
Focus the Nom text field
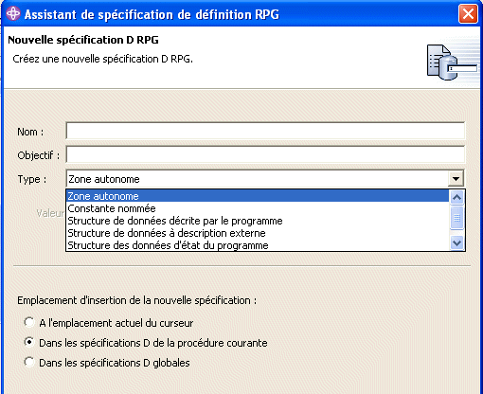pyautogui.click(x=265, y=131)
